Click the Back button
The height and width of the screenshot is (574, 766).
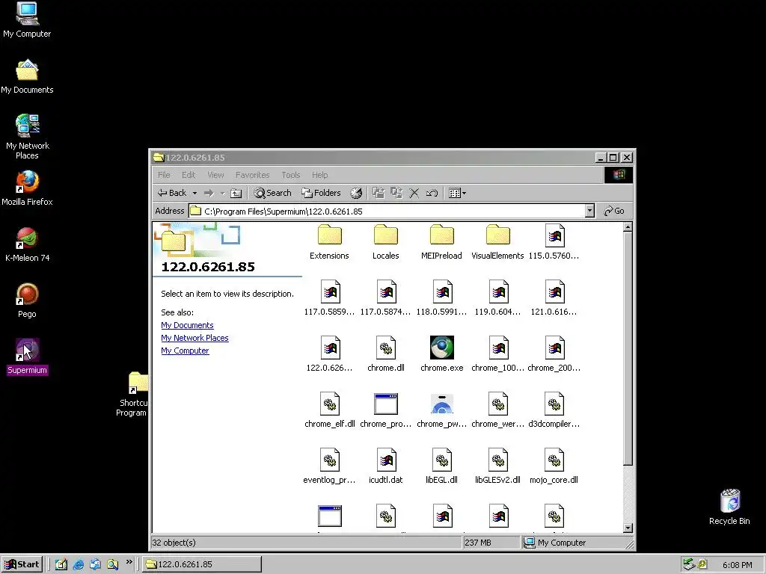pyautogui.click(x=172, y=193)
